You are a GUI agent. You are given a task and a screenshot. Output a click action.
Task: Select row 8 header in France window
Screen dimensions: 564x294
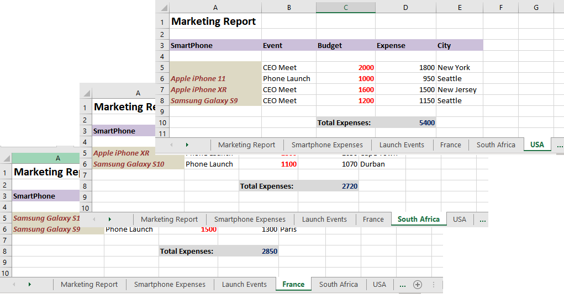[x=5, y=252]
